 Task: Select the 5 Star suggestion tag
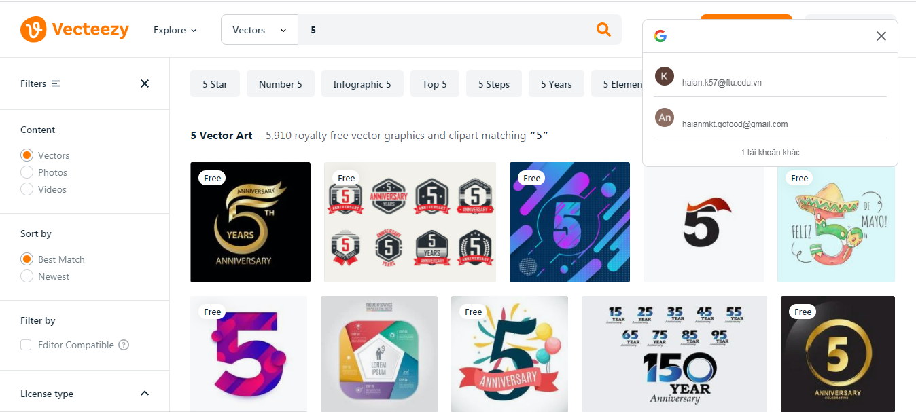(215, 84)
